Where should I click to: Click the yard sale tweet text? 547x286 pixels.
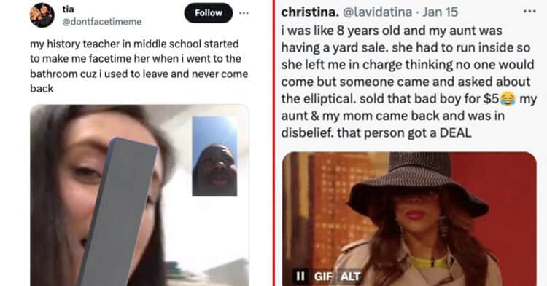(408, 82)
